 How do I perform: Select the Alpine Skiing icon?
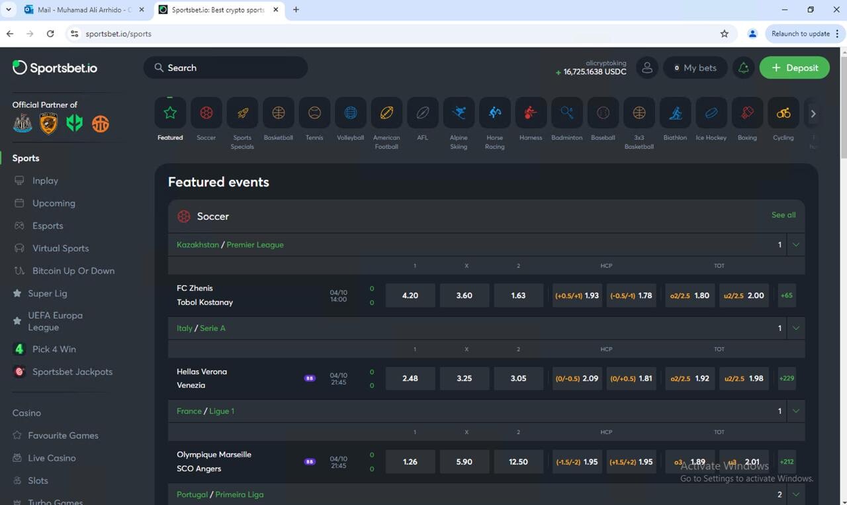pyautogui.click(x=459, y=113)
